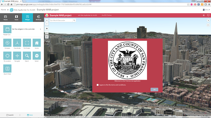Open the Save options arrow

(42, 115)
